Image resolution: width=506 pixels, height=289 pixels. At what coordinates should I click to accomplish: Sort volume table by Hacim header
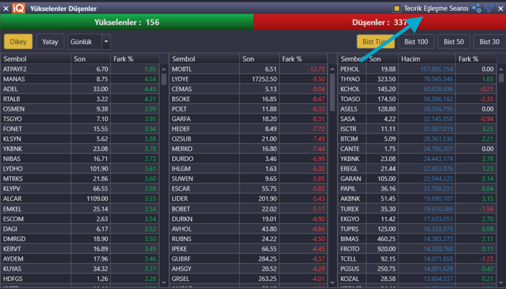427,59
